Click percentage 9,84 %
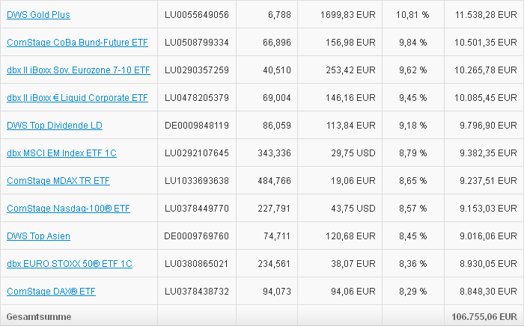524x326 pixels. coord(413,43)
